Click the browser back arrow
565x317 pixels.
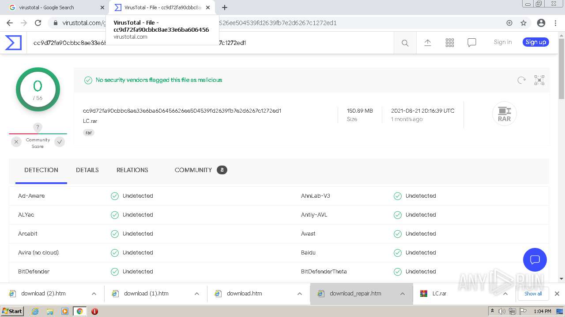point(10,23)
